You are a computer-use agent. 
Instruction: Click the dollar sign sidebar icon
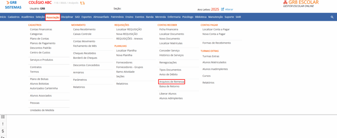pyautogui.click(x=3, y=131)
